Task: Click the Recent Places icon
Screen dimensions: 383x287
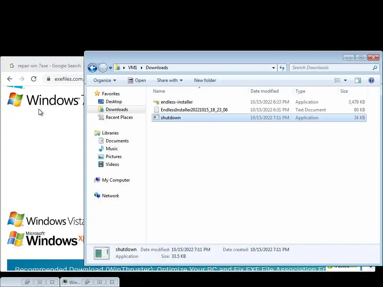Action: (x=101, y=117)
